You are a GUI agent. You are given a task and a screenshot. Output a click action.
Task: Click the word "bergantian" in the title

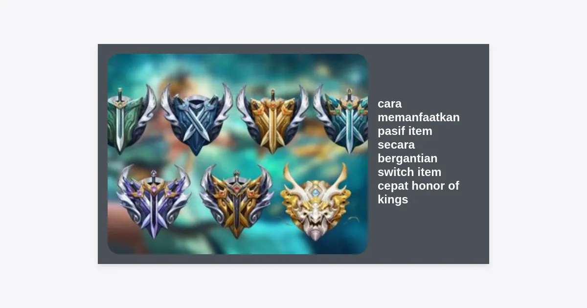coord(407,158)
